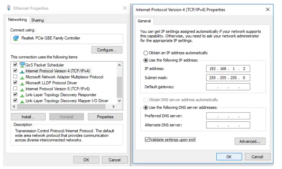The width and height of the screenshot is (282, 169).
Task: Click the Realtek PCIe GBE adapter icon
Action: click(16, 38)
